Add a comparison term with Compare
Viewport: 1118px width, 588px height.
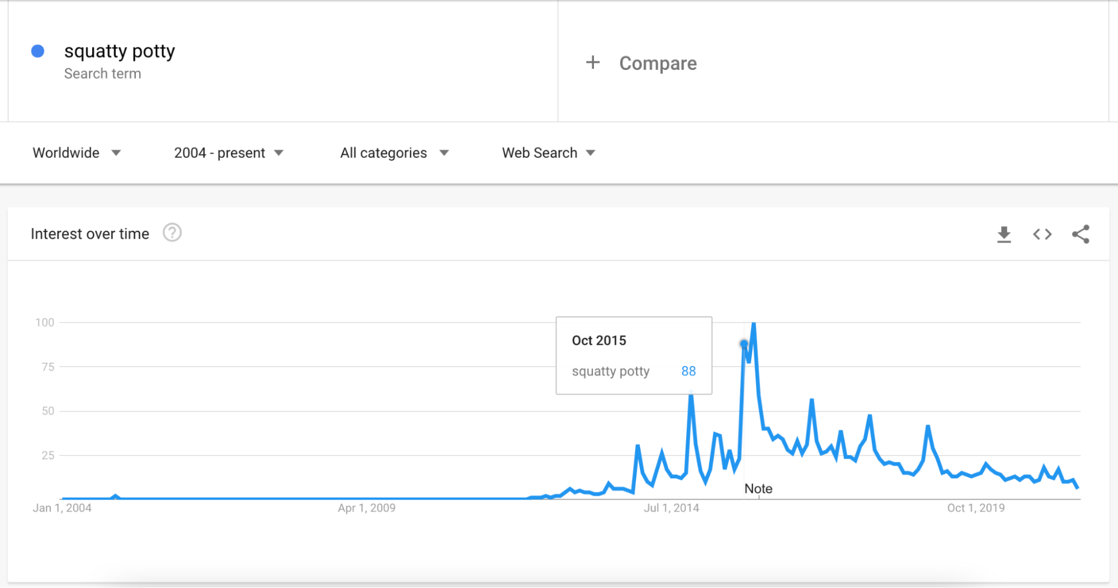[658, 63]
